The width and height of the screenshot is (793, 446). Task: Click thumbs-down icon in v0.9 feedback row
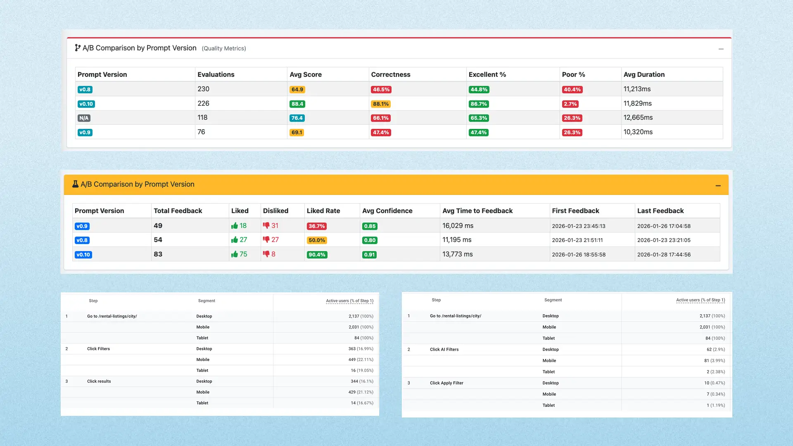tap(266, 226)
